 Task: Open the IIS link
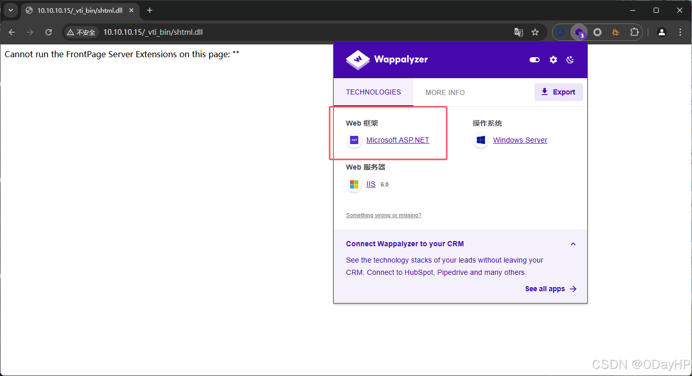point(371,184)
